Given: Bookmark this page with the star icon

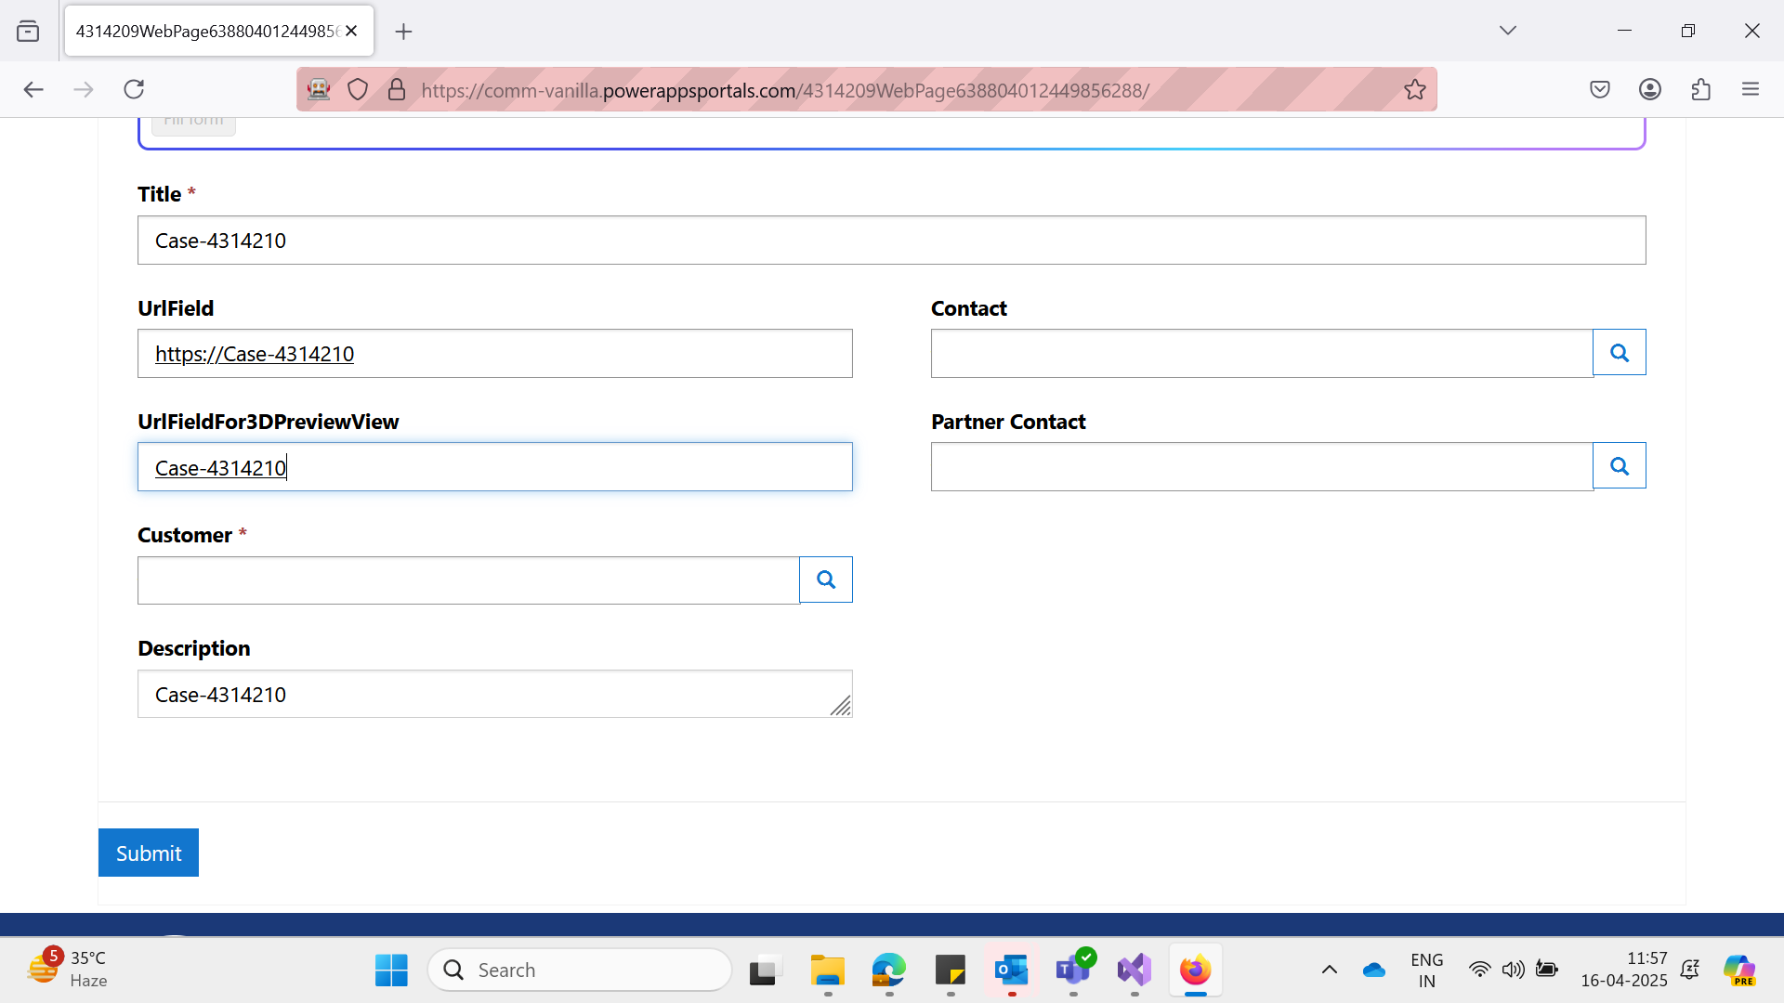Looking at the screenshot, I should (1414, 89).
